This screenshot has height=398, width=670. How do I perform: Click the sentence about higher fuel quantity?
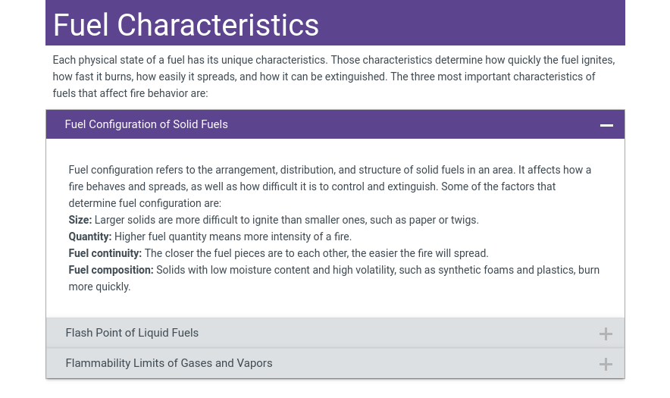(233, 237)
